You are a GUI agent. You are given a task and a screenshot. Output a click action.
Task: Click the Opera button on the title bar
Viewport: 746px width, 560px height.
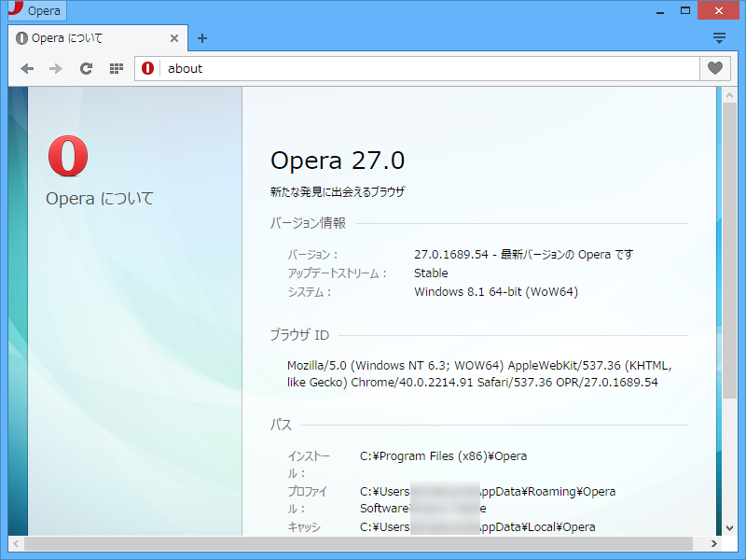point(36,10)
